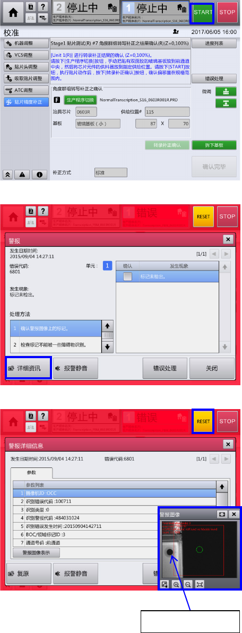
Task: Step down in the 处理方法 list
Action: [108, 346]
